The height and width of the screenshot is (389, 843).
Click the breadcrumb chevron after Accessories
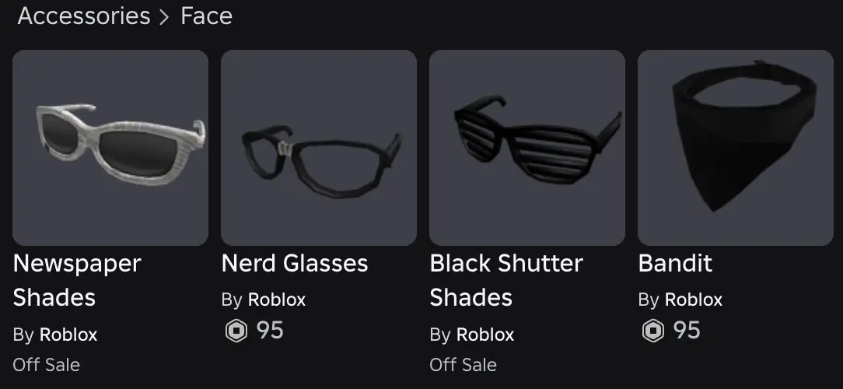point(164,17)
